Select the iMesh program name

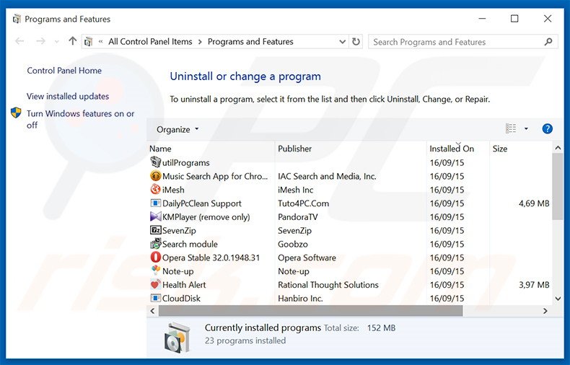point(173,190)
